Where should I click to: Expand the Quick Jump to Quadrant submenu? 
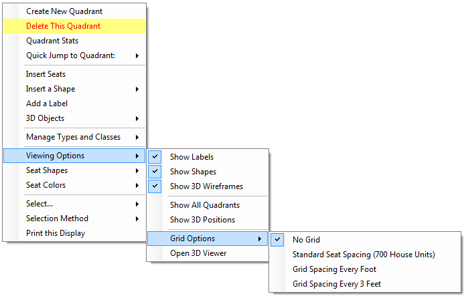pyautogui.click(x=70, y=55)
